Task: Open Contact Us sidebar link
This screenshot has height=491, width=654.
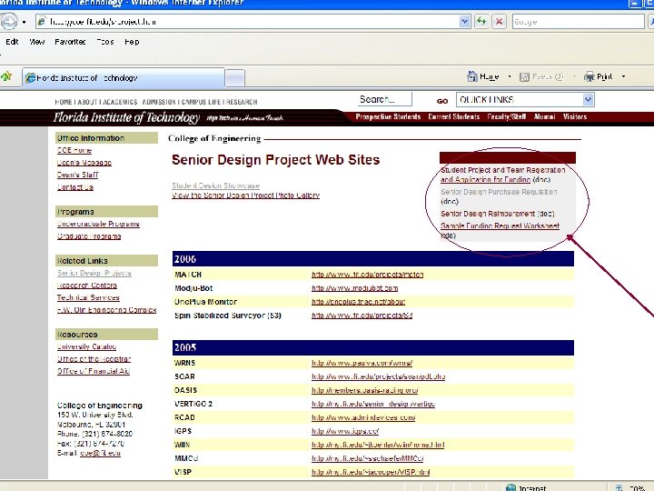Action: [75, 187]
